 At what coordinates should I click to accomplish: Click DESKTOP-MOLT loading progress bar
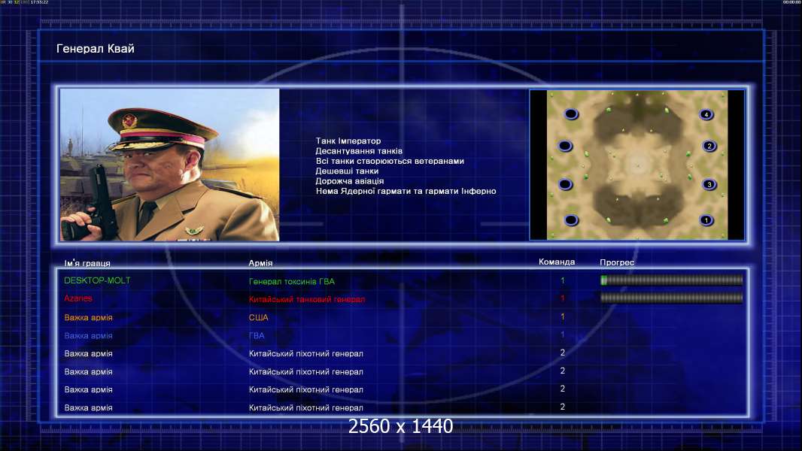point(672,280)
